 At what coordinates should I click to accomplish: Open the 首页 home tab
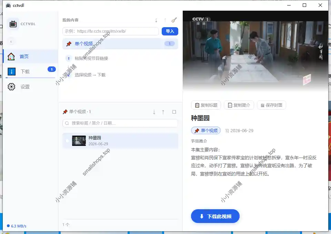click(x=30, y=56)
